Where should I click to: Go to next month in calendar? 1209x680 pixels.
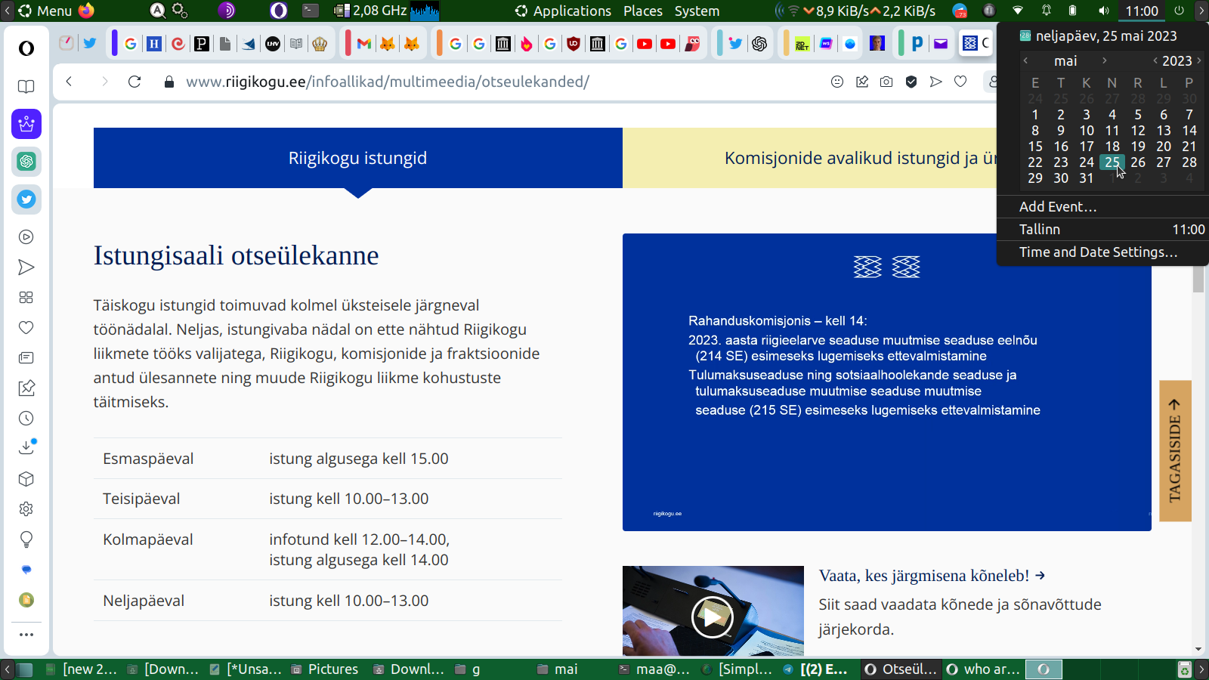[1104, 60]
